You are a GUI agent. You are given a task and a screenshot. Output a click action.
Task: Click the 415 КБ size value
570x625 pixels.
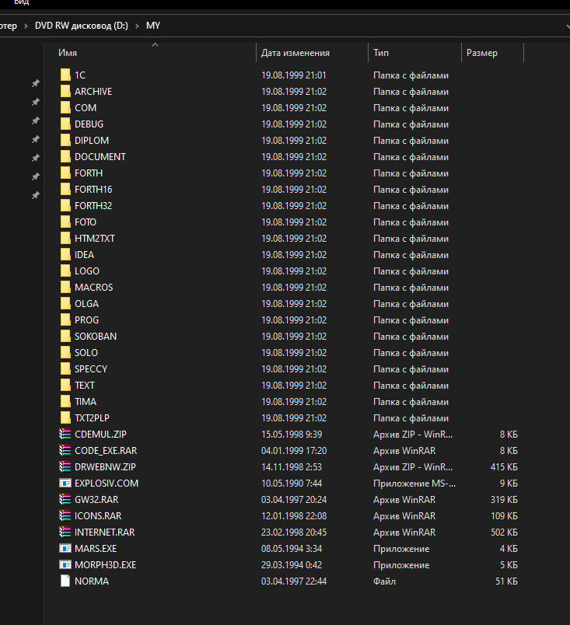coord(504,466)
